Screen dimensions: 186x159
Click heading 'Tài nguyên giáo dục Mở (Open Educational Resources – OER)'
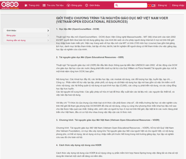point(91,57)
